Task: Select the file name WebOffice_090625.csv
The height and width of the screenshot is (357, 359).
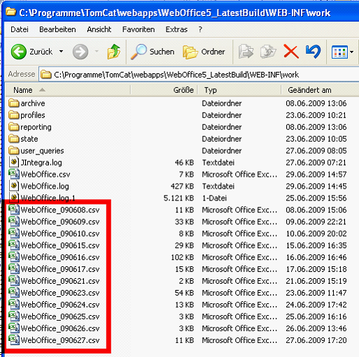Action: coord(60,316)
